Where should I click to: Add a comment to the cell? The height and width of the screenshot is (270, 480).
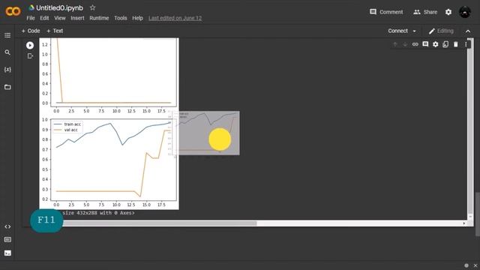pyautogui.click(x=425, y=44)
